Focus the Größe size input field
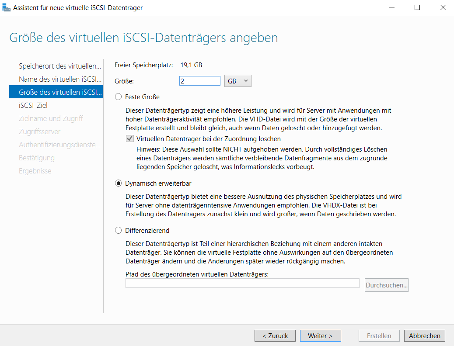Viewport: 454px width, 346px height. click(199, 81)
